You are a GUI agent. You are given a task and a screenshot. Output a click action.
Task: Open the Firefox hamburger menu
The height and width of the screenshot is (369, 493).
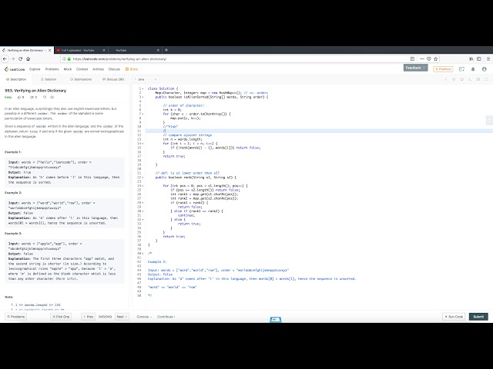click(x=488, y=59)
